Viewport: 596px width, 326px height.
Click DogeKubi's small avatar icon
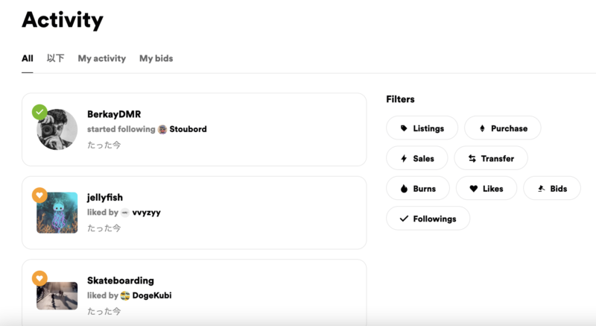[125, 295]
